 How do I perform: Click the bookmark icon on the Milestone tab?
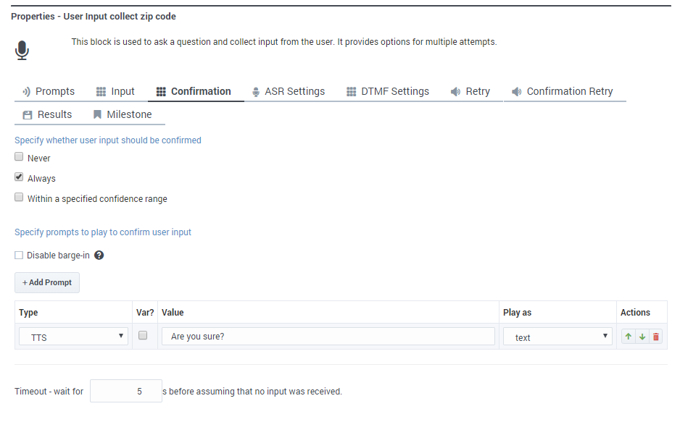coord(97,114)
